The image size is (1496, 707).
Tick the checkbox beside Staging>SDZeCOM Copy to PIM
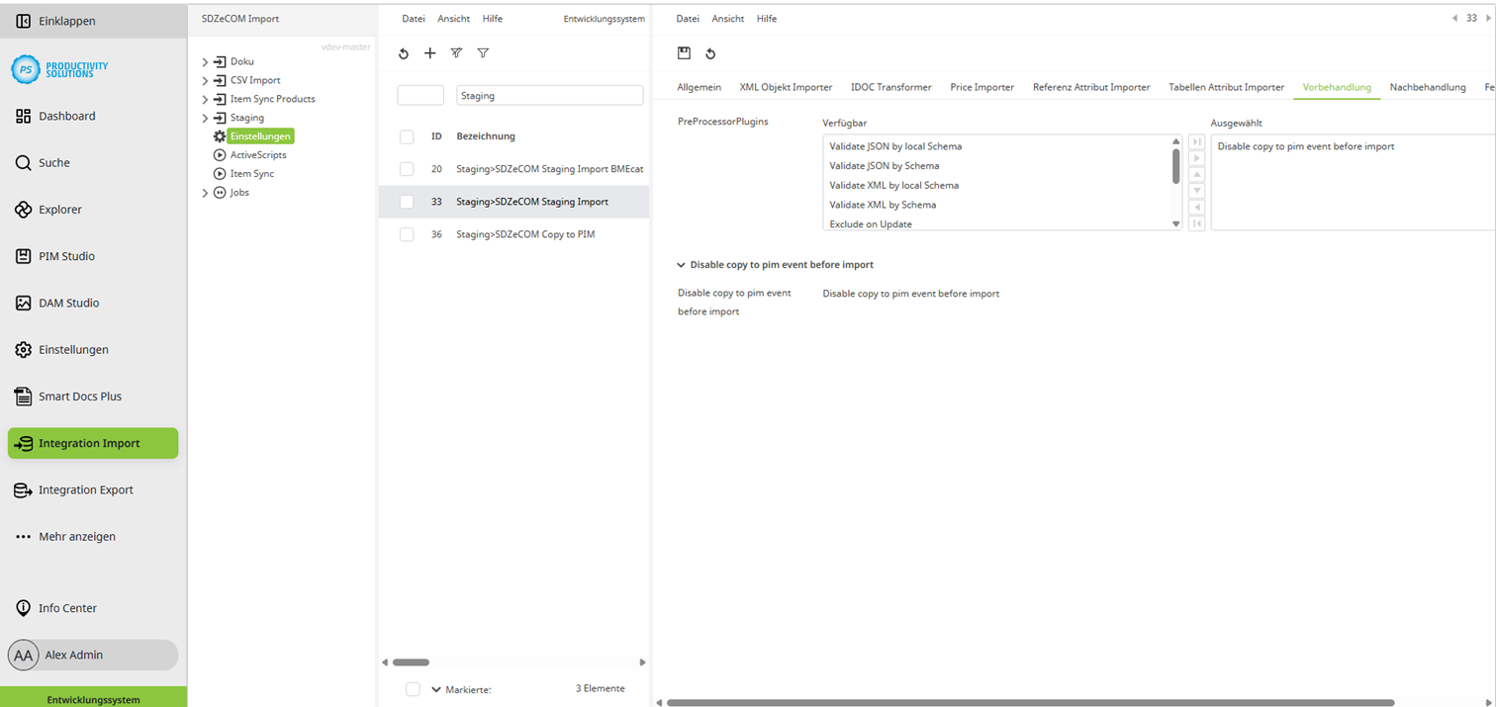(406, 234)
